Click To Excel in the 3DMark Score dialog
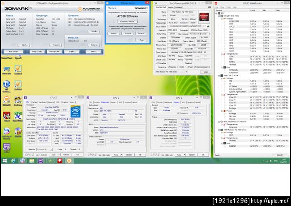 tap(127, 34)
